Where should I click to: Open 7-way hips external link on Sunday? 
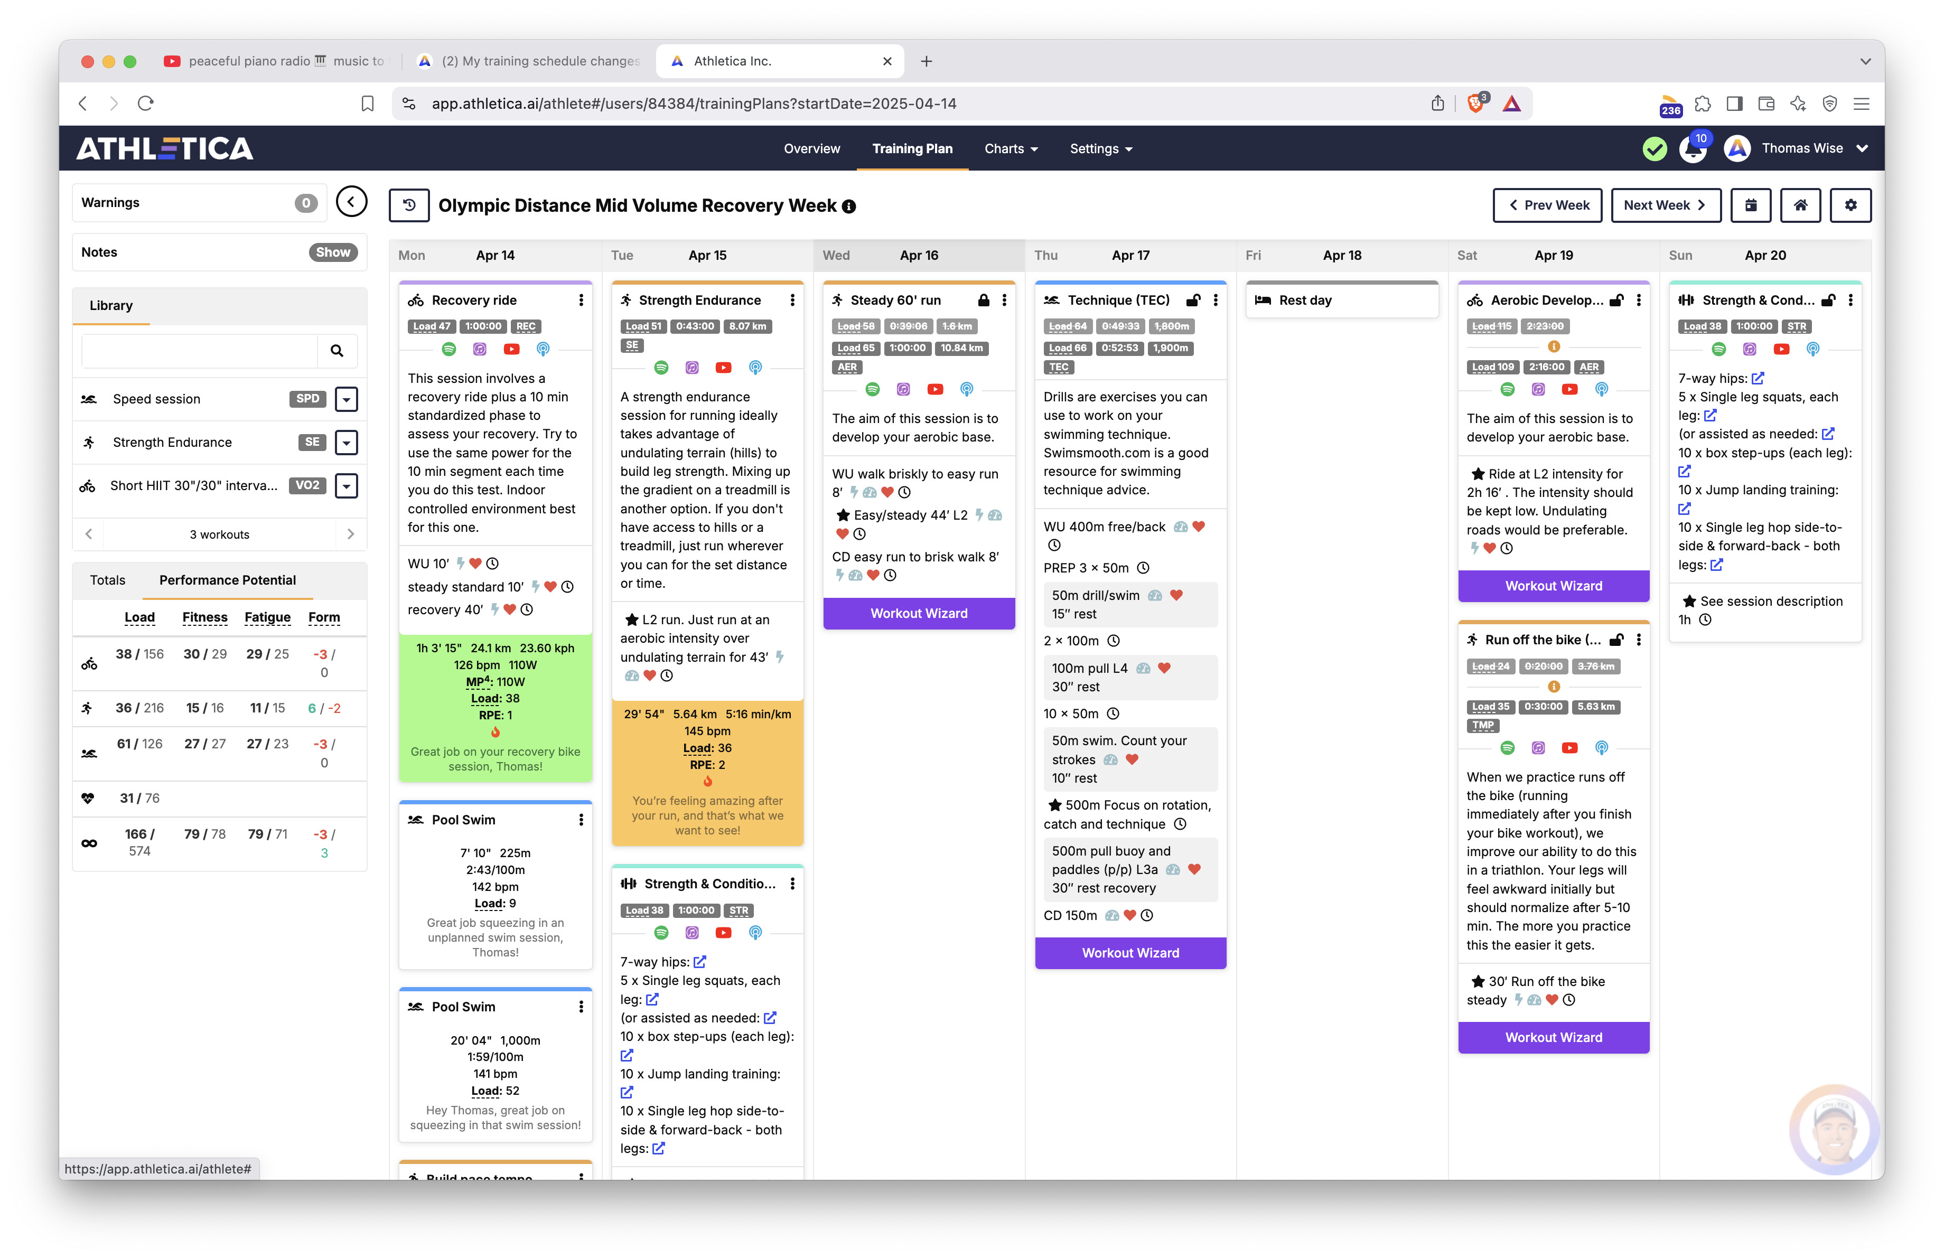click(x=1758, y=378)
